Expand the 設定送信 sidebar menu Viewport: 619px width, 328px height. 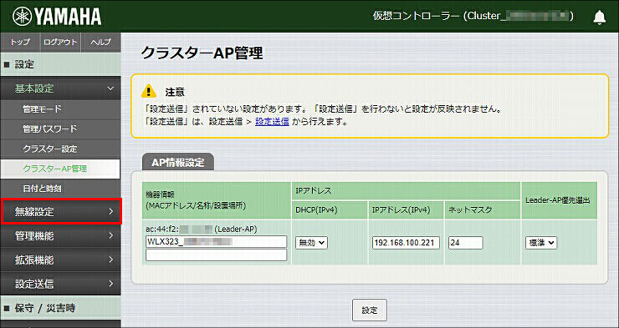click(60, 284)
